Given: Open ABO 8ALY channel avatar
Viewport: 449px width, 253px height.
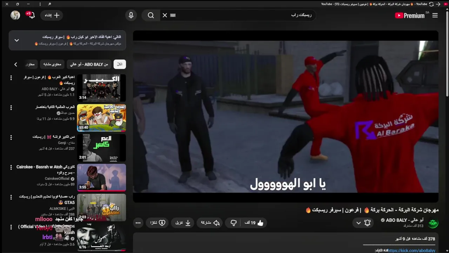Looking at the screenshot, I should [x=433, y=223].
